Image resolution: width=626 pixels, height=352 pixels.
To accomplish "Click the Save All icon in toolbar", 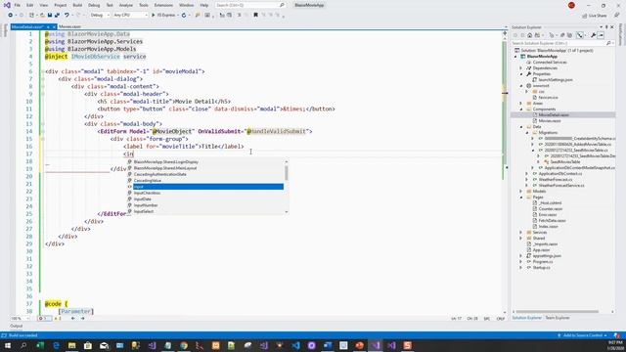I will pos(57,16).
